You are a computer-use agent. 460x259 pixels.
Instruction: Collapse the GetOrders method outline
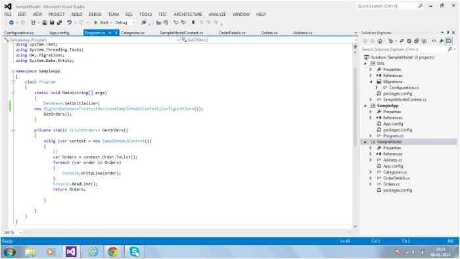pos(13,130)
